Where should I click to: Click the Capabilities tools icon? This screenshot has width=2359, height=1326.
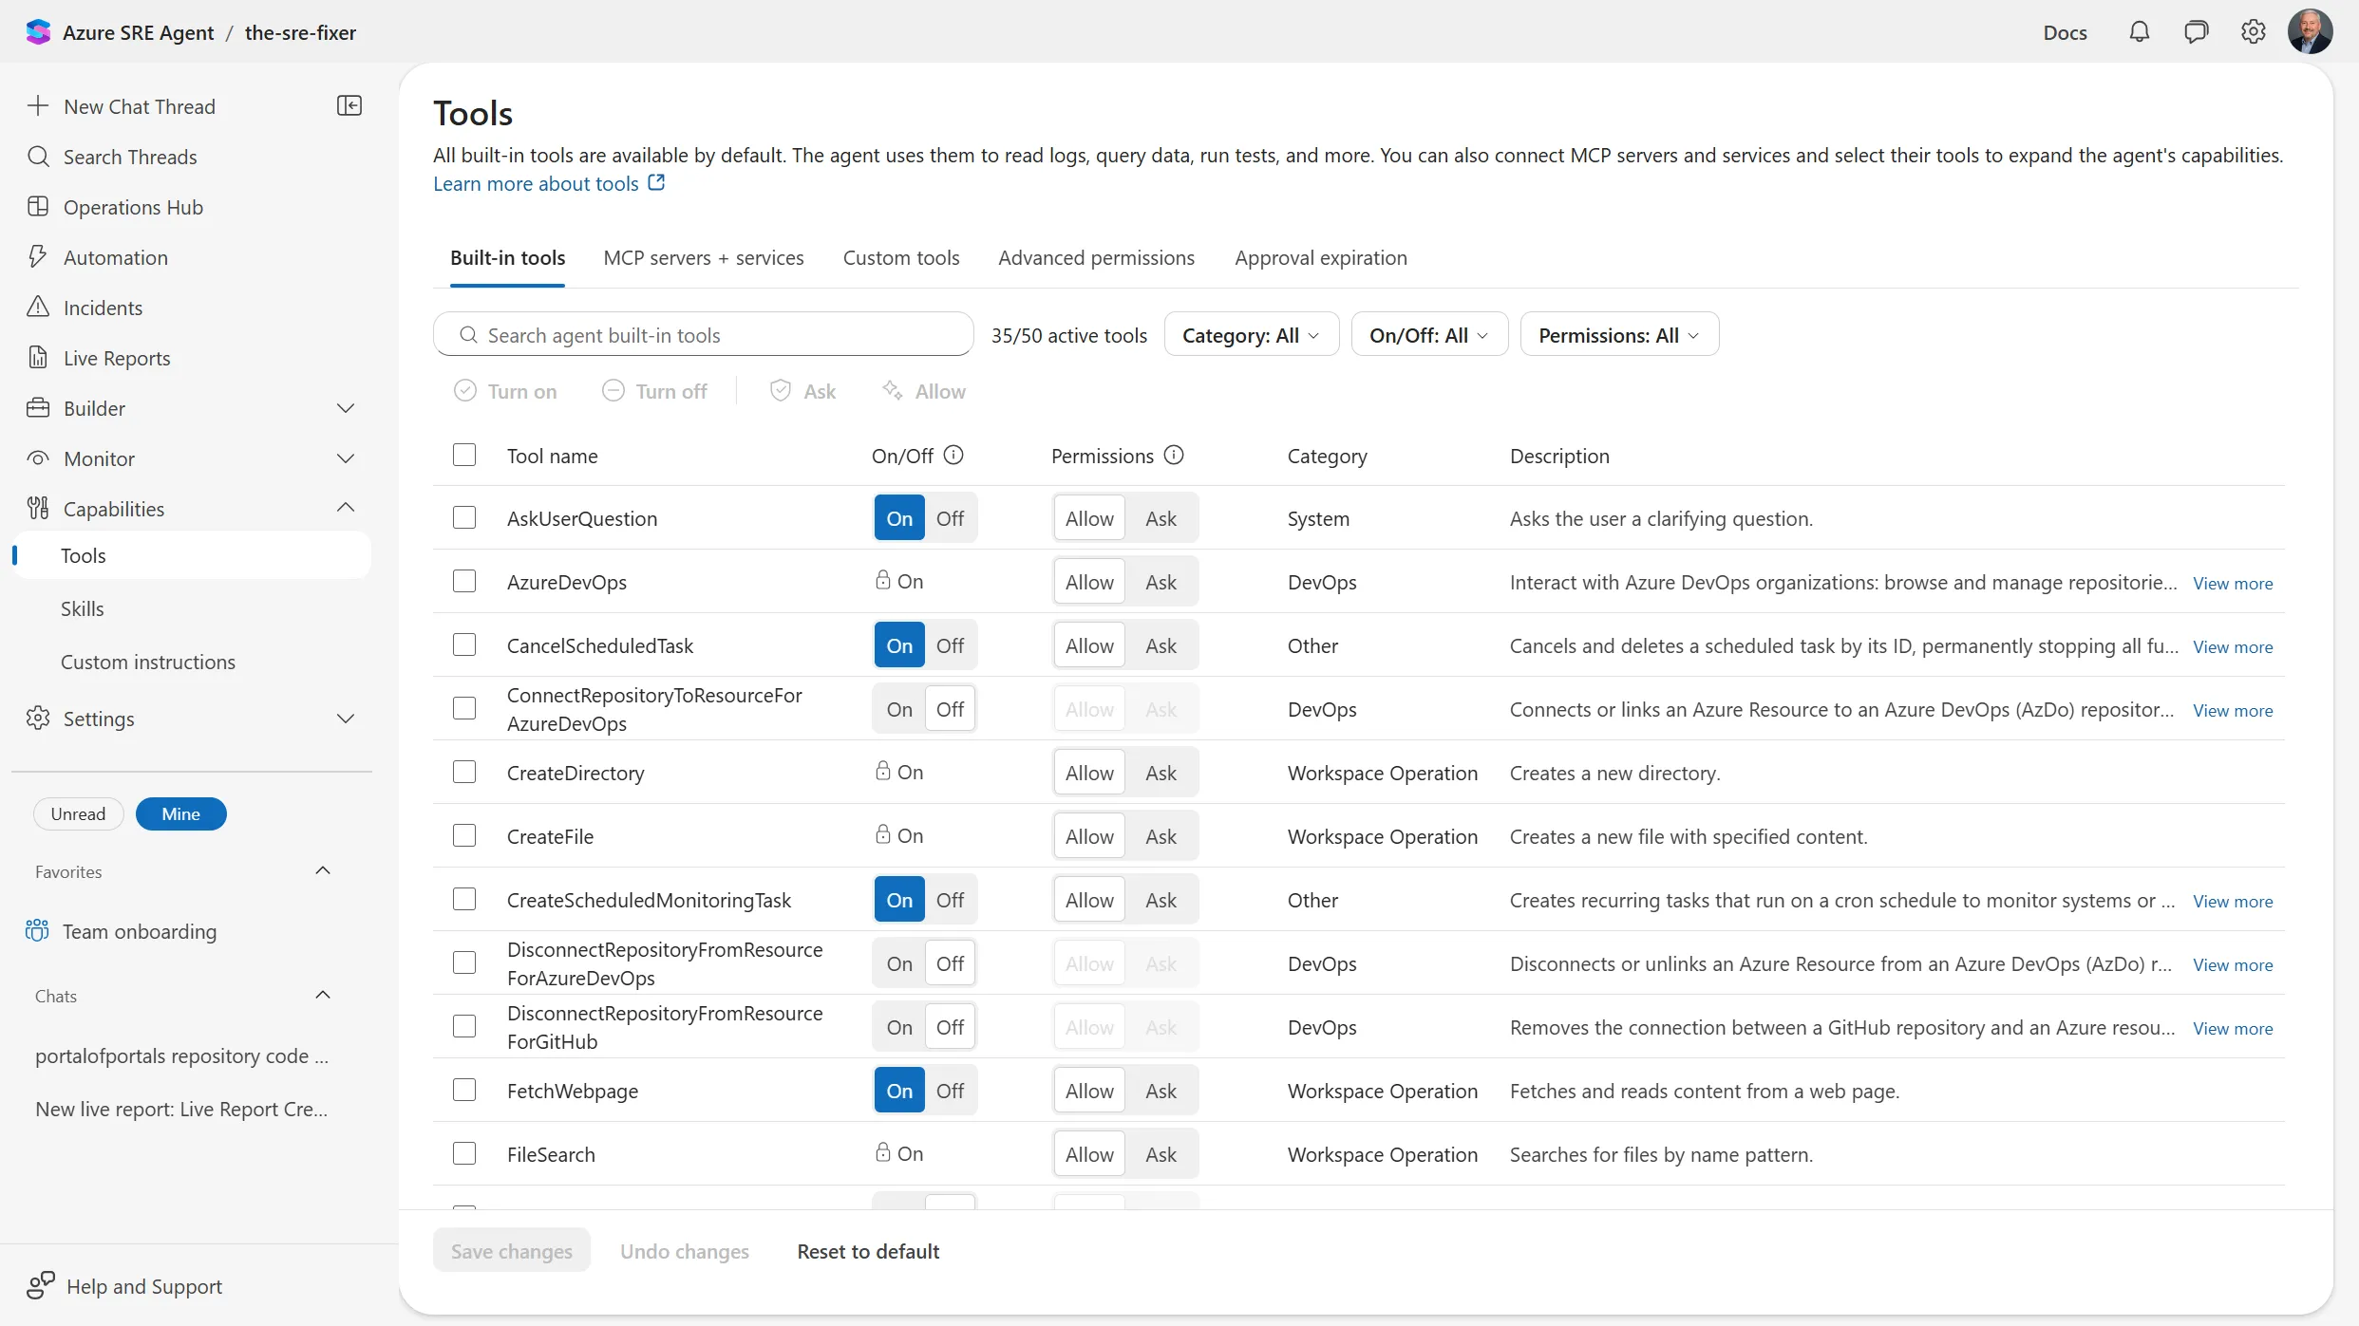coord(38,508)
